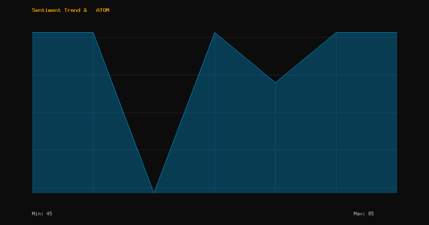
Task: Select the point where the right plateau begins
Action: tap(336, 32)
